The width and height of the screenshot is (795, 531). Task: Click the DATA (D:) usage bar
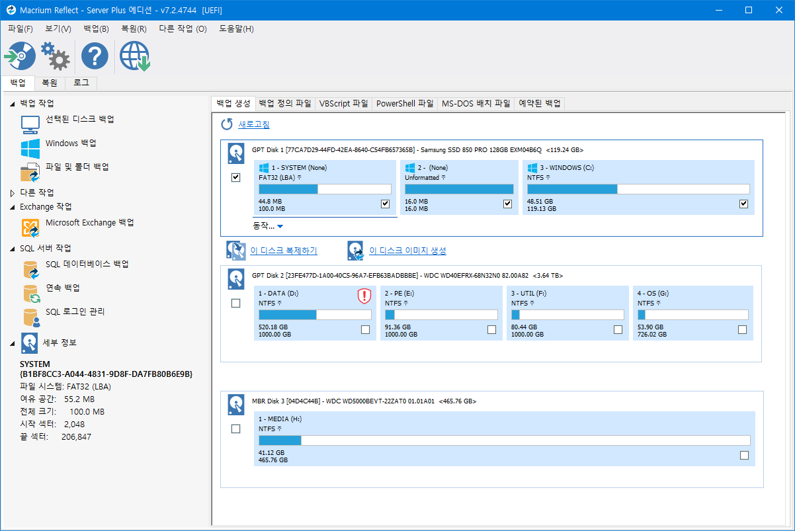(x=315, y=315)
